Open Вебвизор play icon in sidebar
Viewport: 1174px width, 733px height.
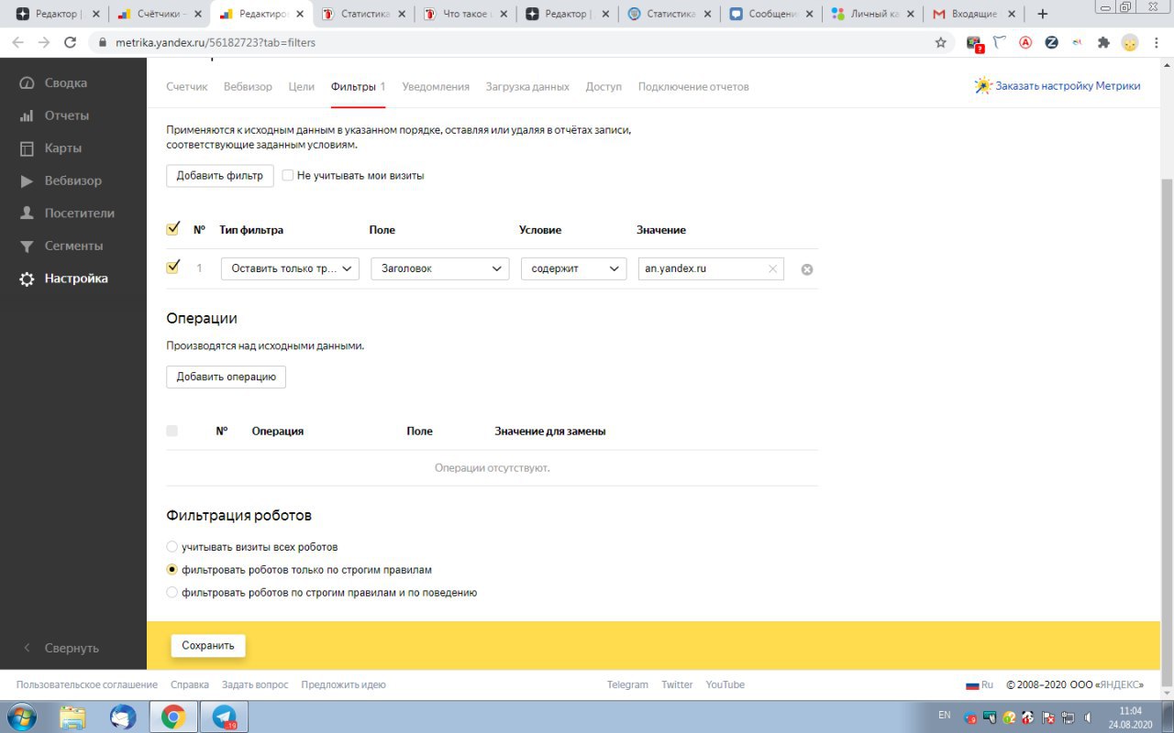27,181
